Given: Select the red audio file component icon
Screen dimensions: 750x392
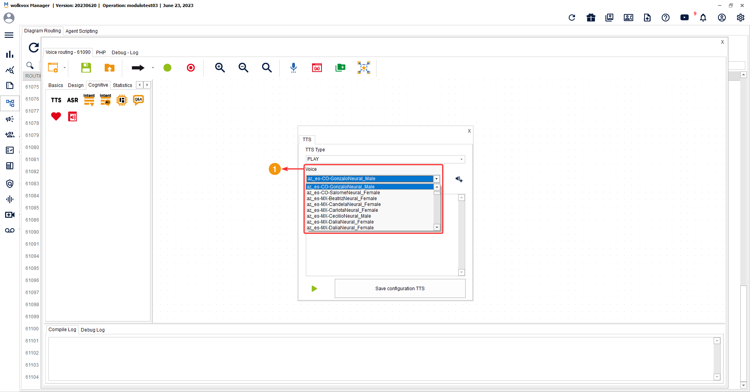Looking at the screenshot, I should 73,116.
